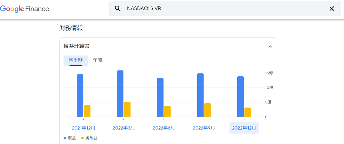Click the blue revenue bar for 2022年9月
The image size is (344, 144).
200,95
